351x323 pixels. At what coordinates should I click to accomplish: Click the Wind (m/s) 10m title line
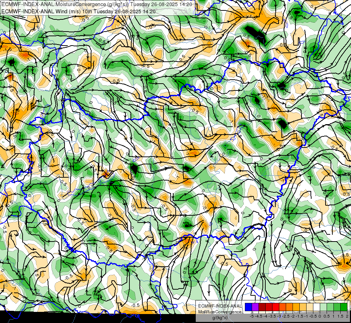[x=79, y=11]
